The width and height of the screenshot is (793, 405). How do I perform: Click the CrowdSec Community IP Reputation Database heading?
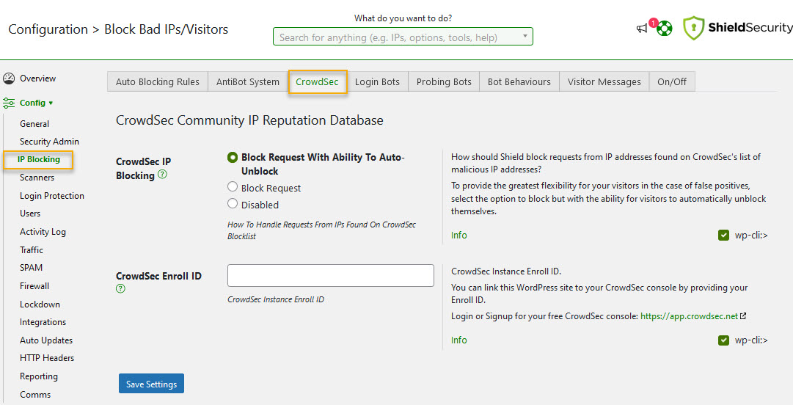coord(249,120)
